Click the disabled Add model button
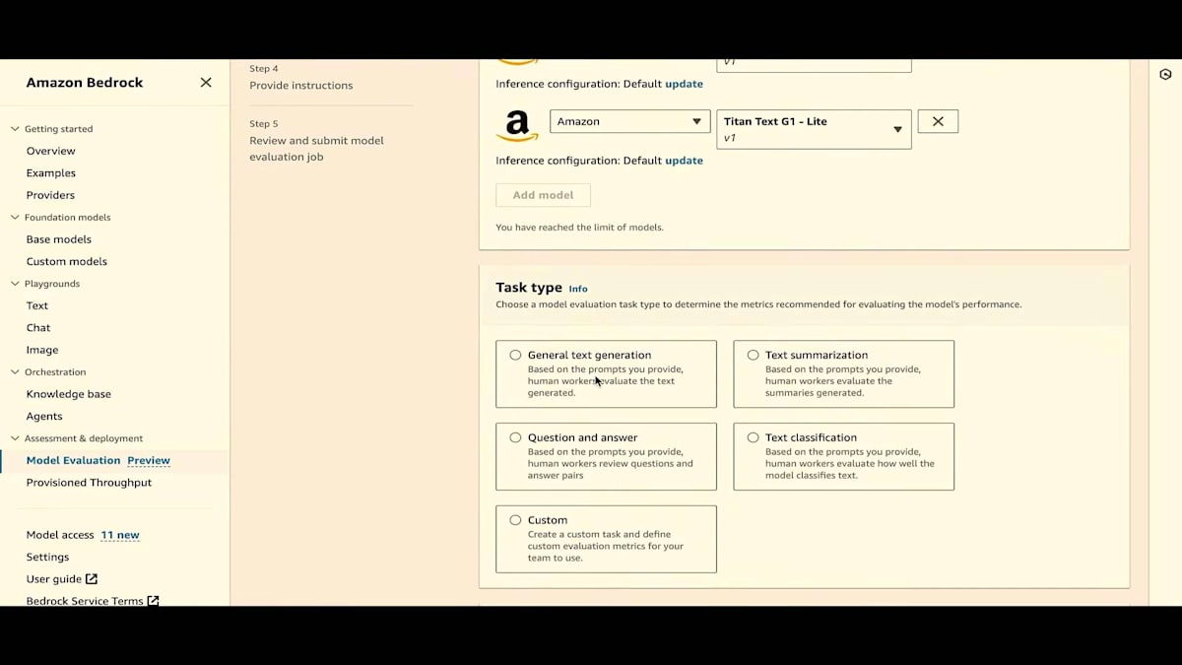The image size is (1182, 665). pos(544,195)
